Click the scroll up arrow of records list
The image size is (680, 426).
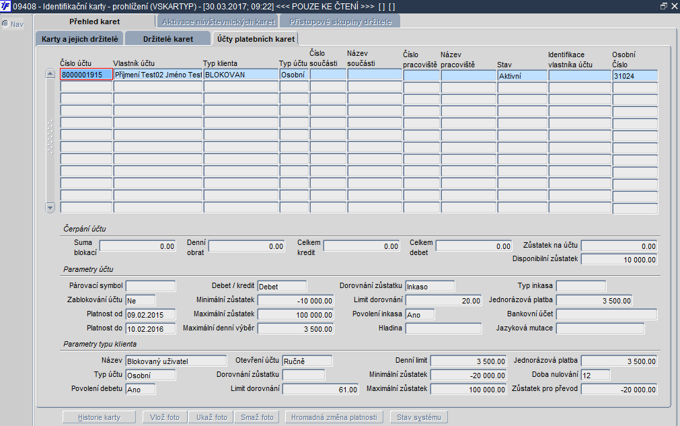(50, 74)
